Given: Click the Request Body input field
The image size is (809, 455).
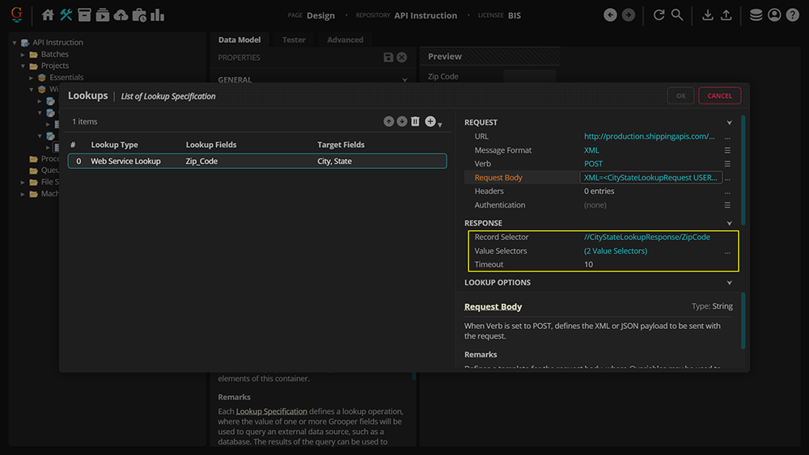Looking at the screenshot, I should (650, 178).
